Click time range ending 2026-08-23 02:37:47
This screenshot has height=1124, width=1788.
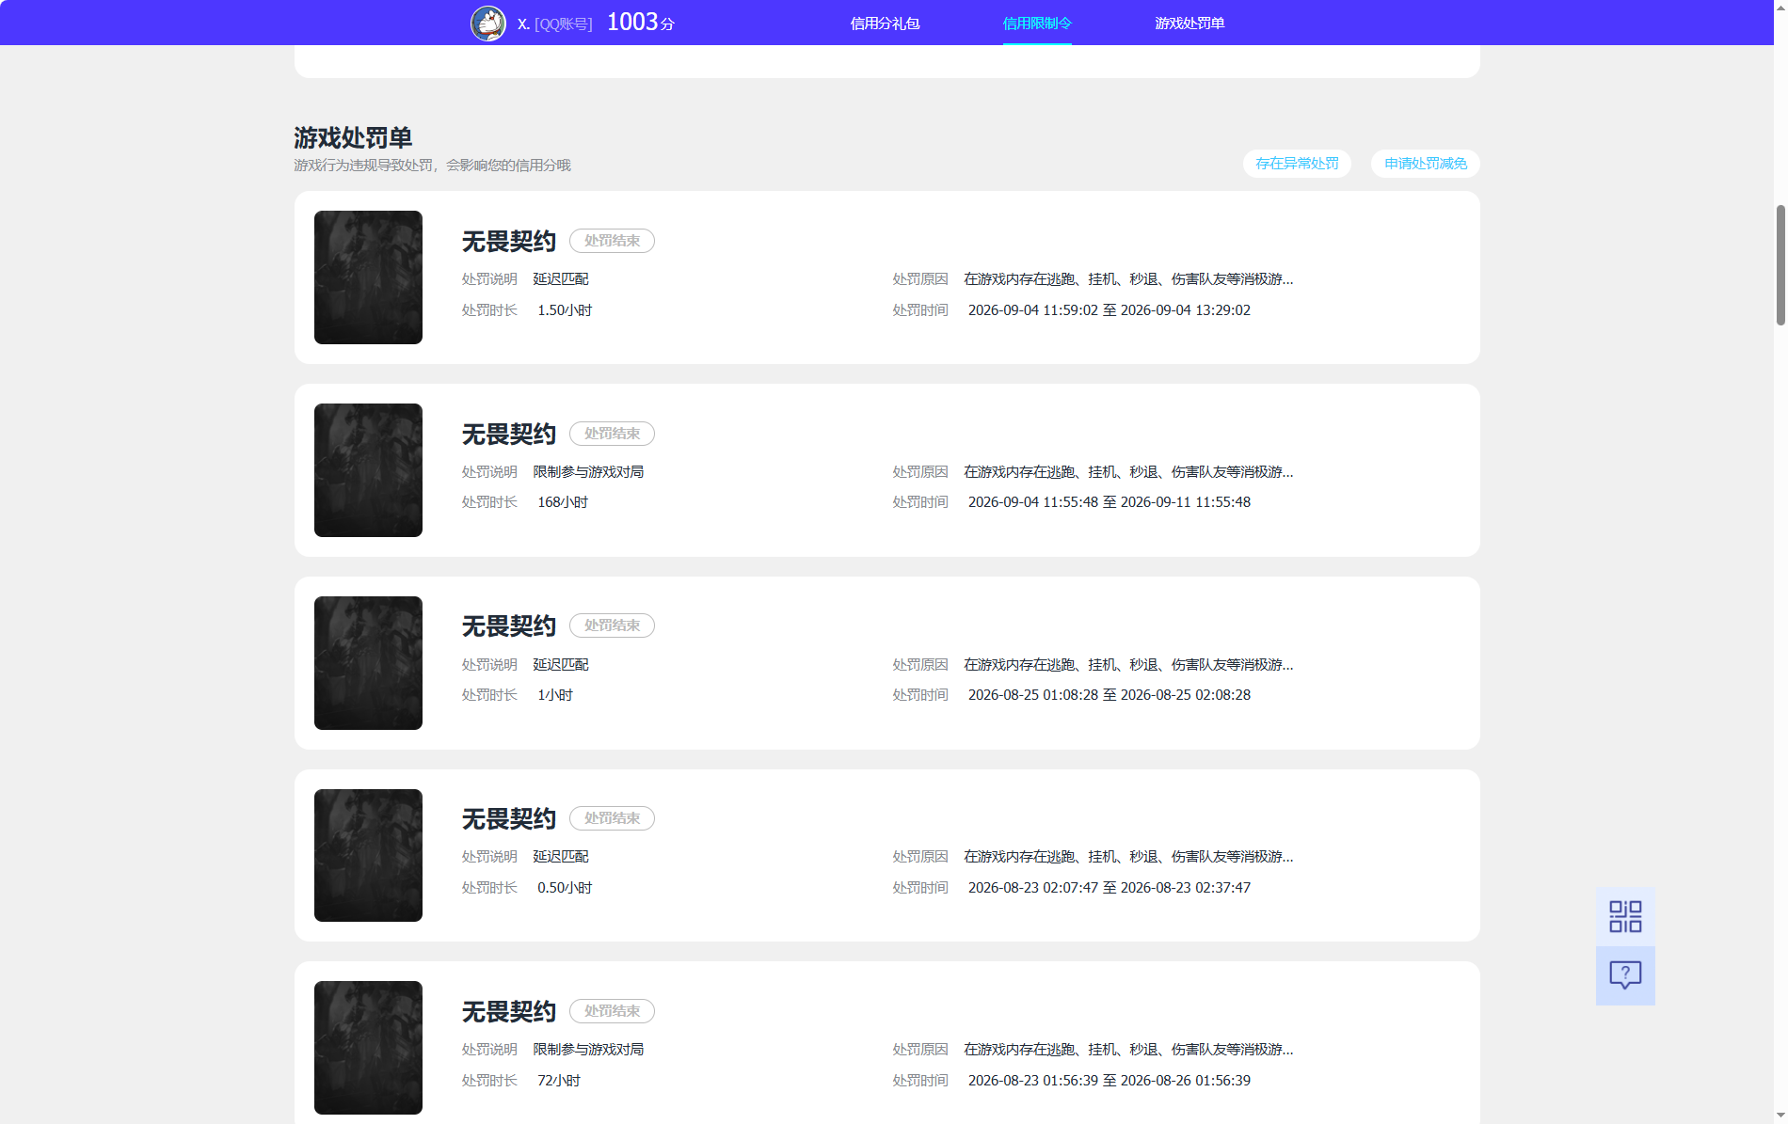pos(1110,888)
